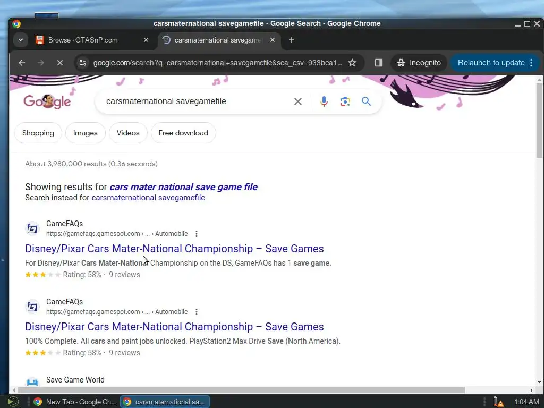Filter results by Videos
544x408 pixels.
point(128,133)
